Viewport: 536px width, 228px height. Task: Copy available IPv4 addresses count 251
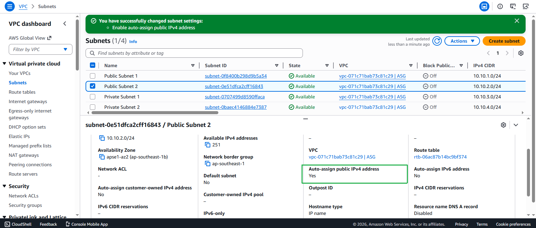[208, 145]
